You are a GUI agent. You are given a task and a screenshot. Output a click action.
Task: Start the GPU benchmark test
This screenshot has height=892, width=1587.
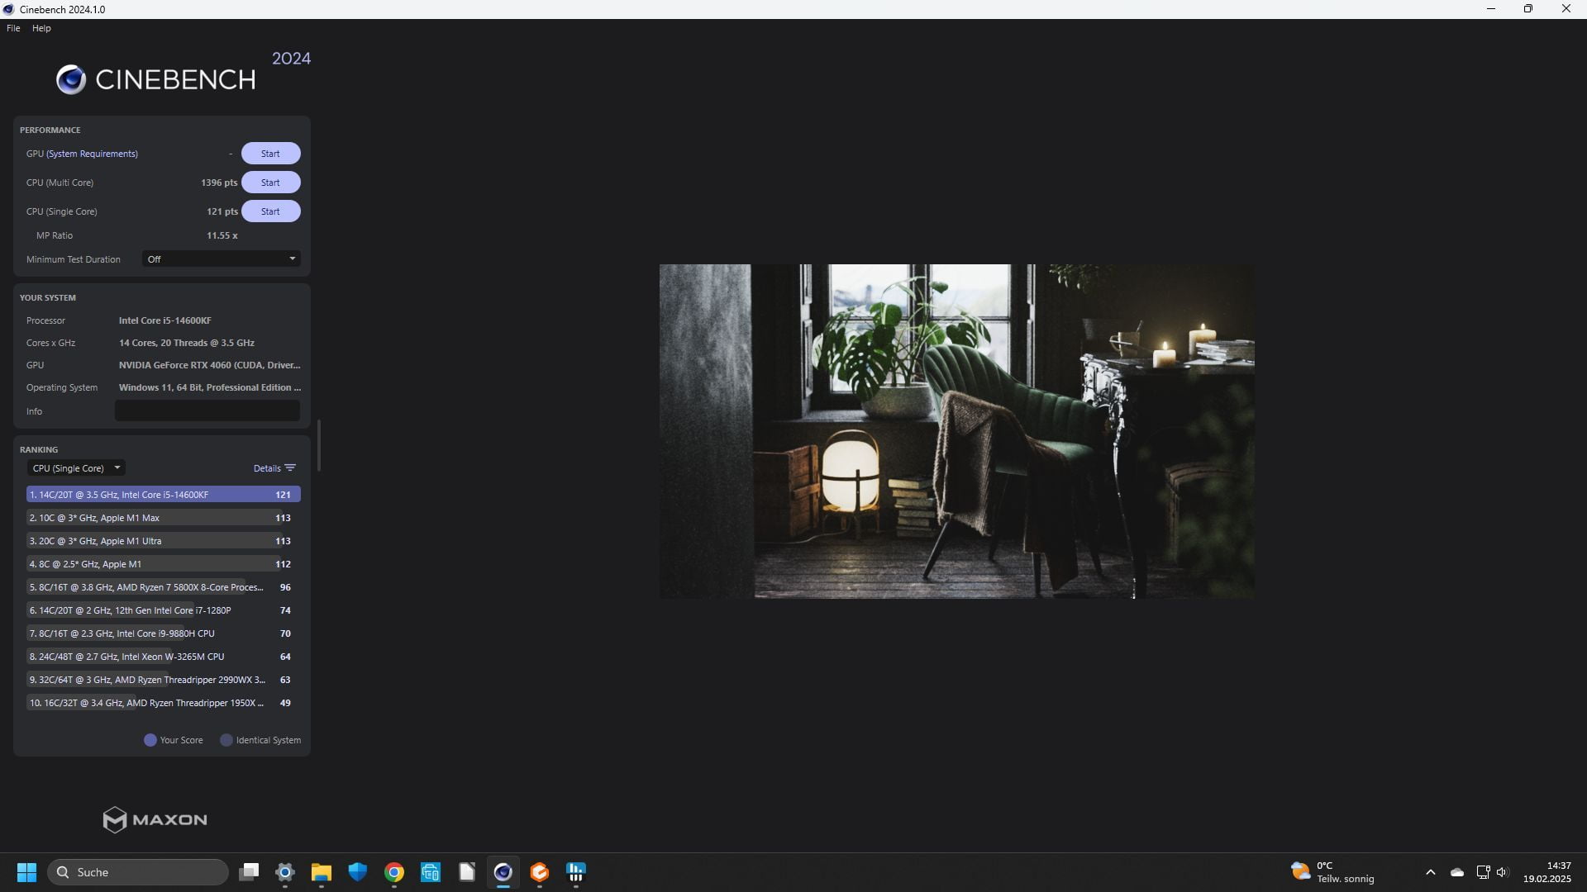coord(270,154)
